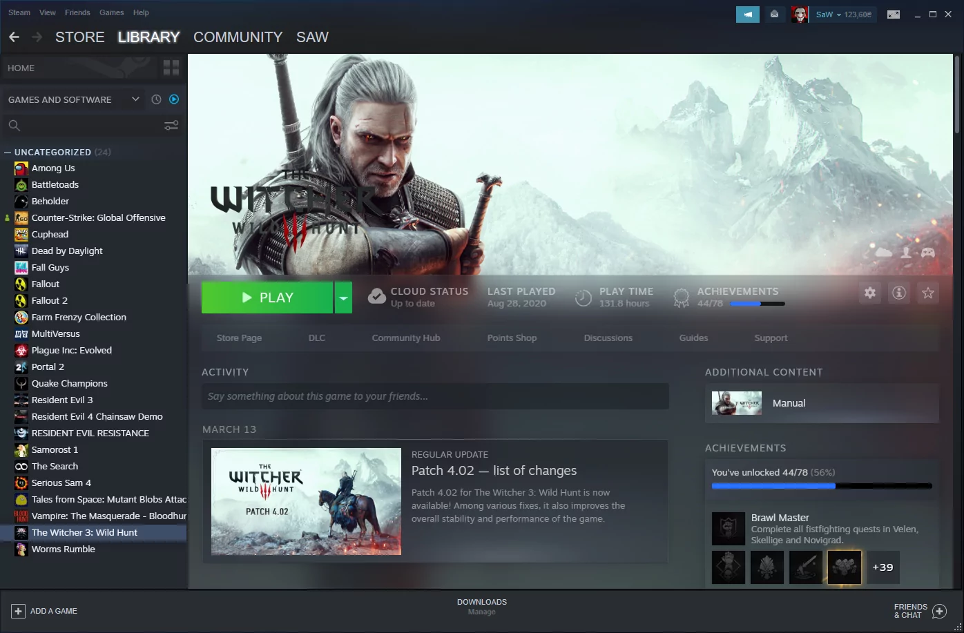Click the Quake Champions game icon
This screenshot has width=964, height=633.
pos(21,384)
